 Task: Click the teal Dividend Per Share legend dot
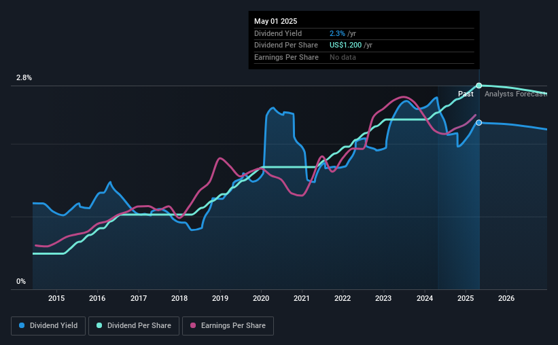tap(99, 325)
